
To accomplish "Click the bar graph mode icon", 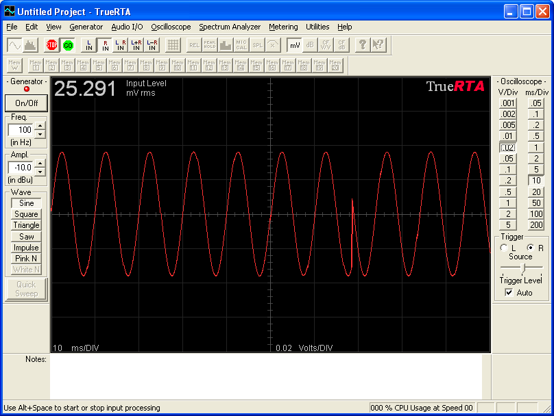I will click(x=226, y=45).
